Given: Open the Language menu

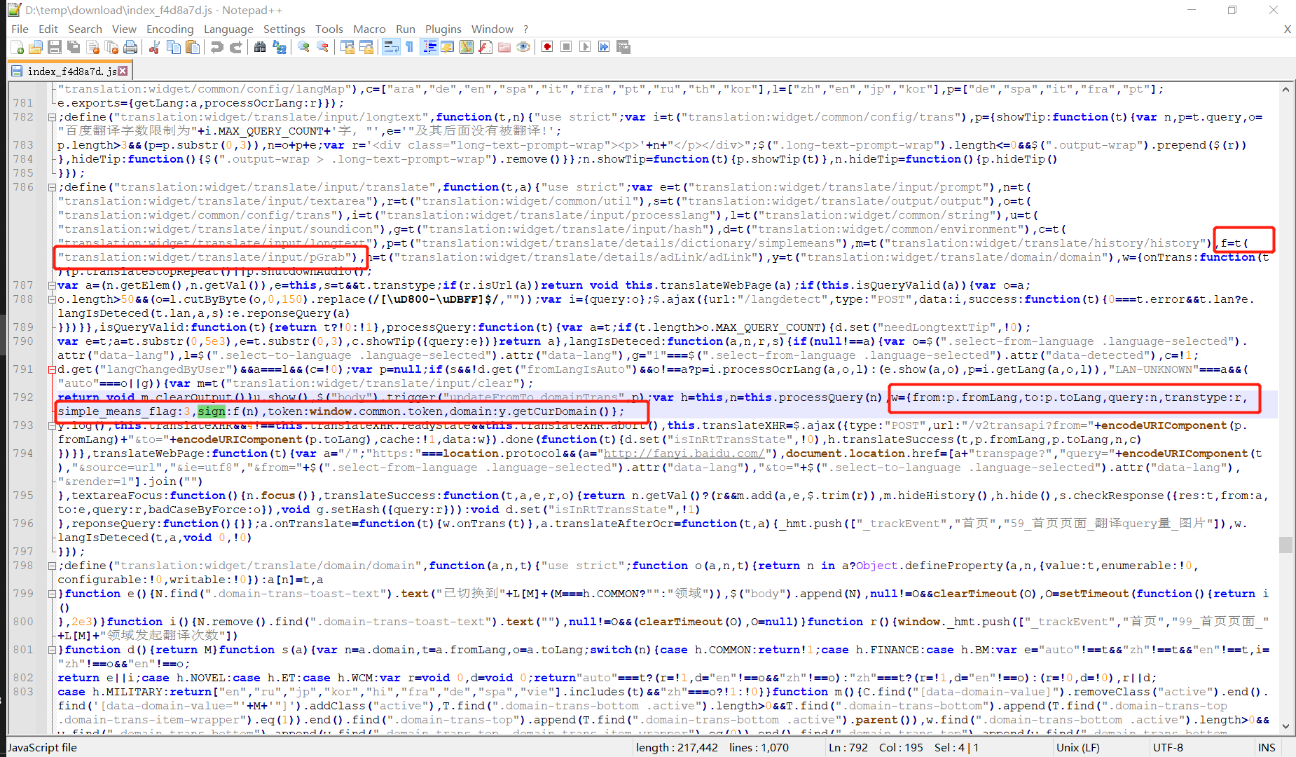Looking at the screenshot, I should 228,29.
